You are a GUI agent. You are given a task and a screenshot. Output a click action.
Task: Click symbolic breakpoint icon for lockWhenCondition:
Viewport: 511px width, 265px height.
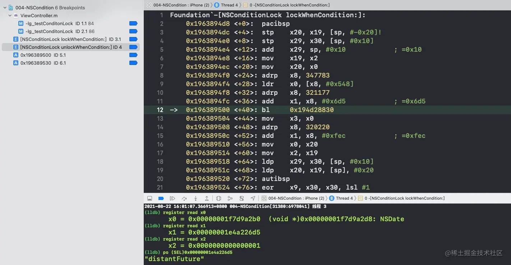(x=15, y=39)
